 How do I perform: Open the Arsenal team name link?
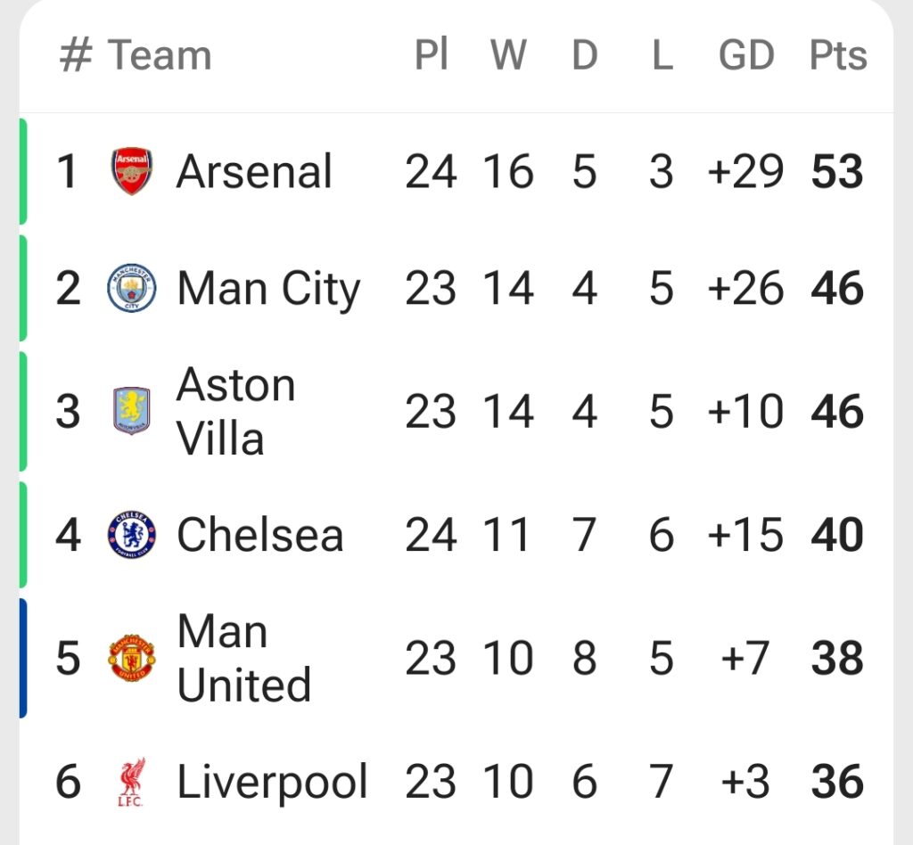point(254,171)
